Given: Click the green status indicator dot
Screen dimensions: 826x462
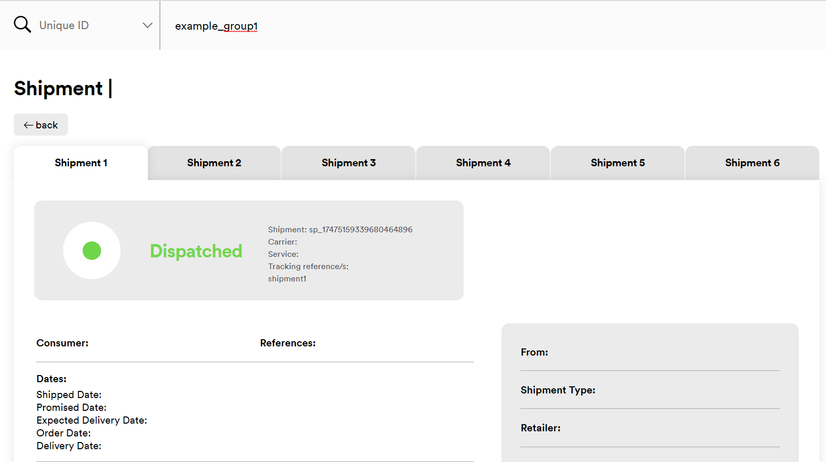Looking at the screenshot, I should coord(92,251).
